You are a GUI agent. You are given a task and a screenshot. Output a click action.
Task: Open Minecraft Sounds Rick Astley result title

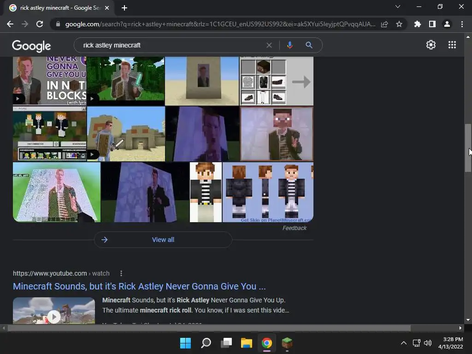pos(139,286)
